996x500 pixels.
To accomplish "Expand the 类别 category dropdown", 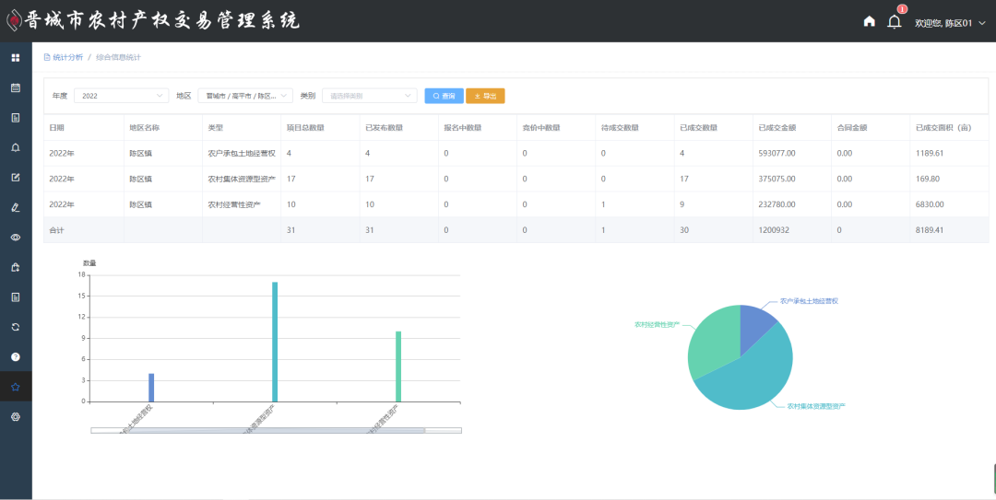I will (x=369, y=96).
